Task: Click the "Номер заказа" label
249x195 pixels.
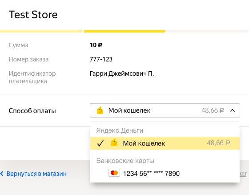Action: pyautogui.click(x=28, y=59)
